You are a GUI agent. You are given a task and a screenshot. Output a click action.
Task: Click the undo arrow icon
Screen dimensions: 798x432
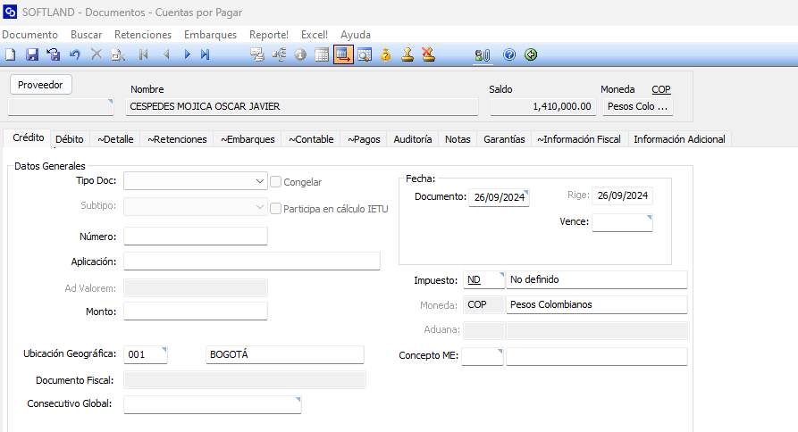[x=75, y=54]
